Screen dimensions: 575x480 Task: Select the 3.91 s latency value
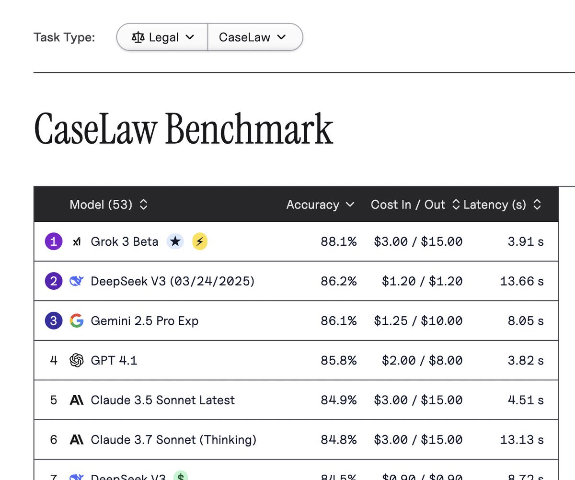click(x=526, y=241)
